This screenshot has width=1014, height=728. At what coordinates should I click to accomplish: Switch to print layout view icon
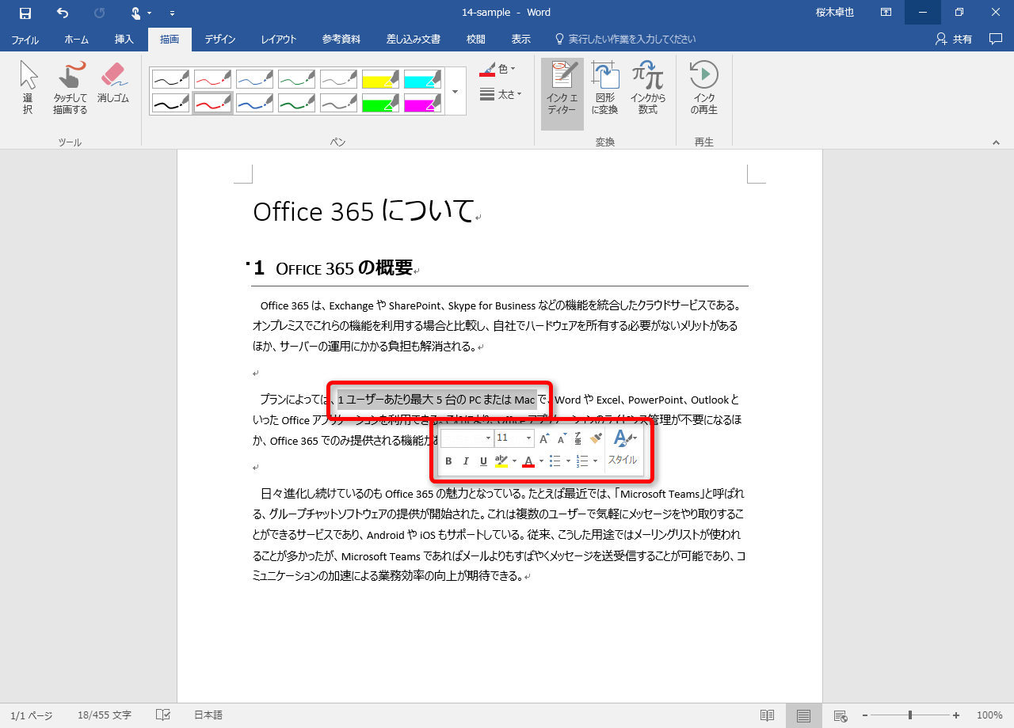803,715
